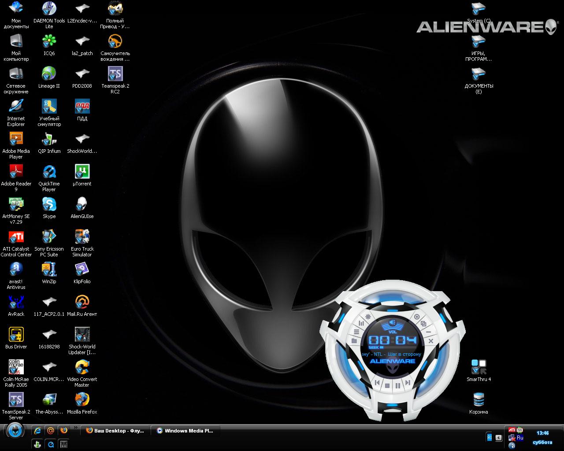Image resolution: width=564 pixels, height=451 pixels.
Task: Select the QuickTime Player desktop icon
Action: point(49,178)
